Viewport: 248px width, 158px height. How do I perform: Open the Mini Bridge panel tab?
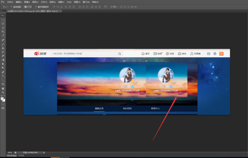pyautogui.click(x=12, y=156)
